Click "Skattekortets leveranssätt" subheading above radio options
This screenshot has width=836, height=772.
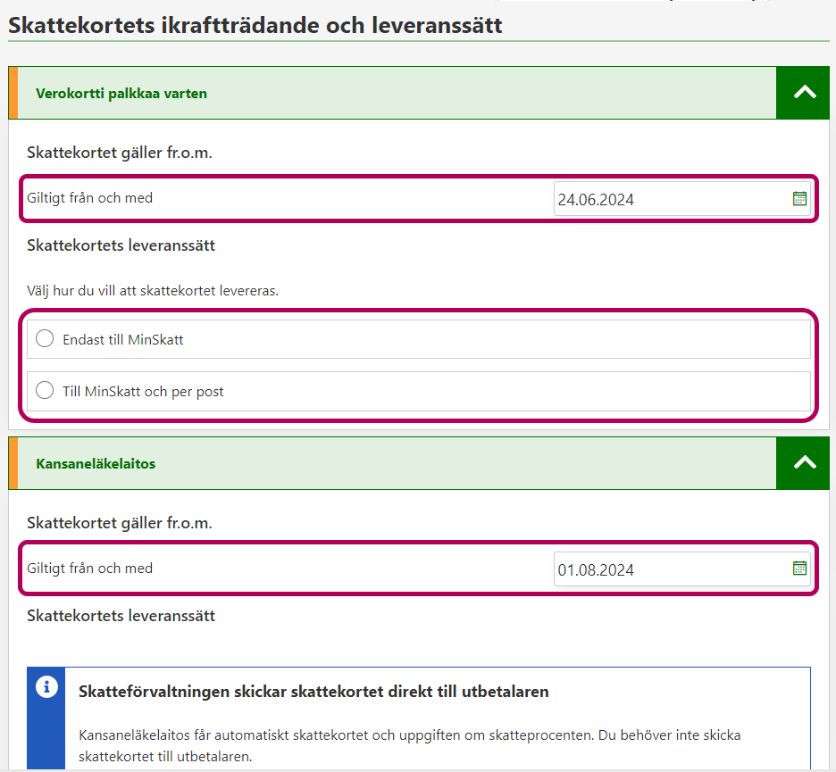[121, 245]
